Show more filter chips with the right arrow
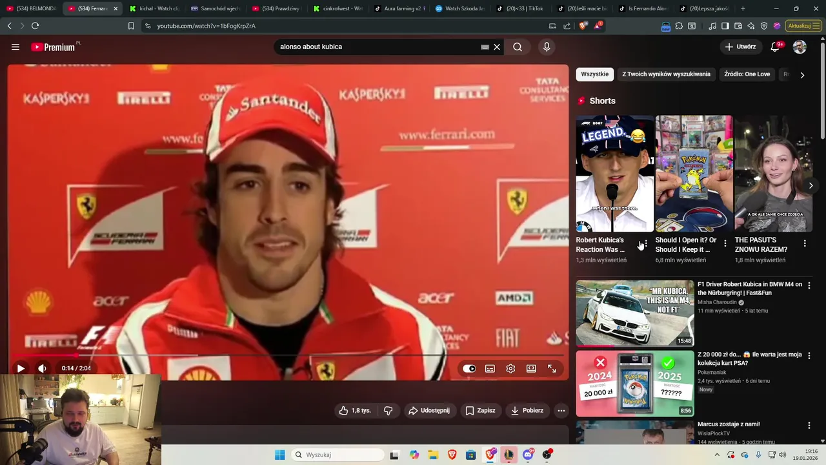 802,75
